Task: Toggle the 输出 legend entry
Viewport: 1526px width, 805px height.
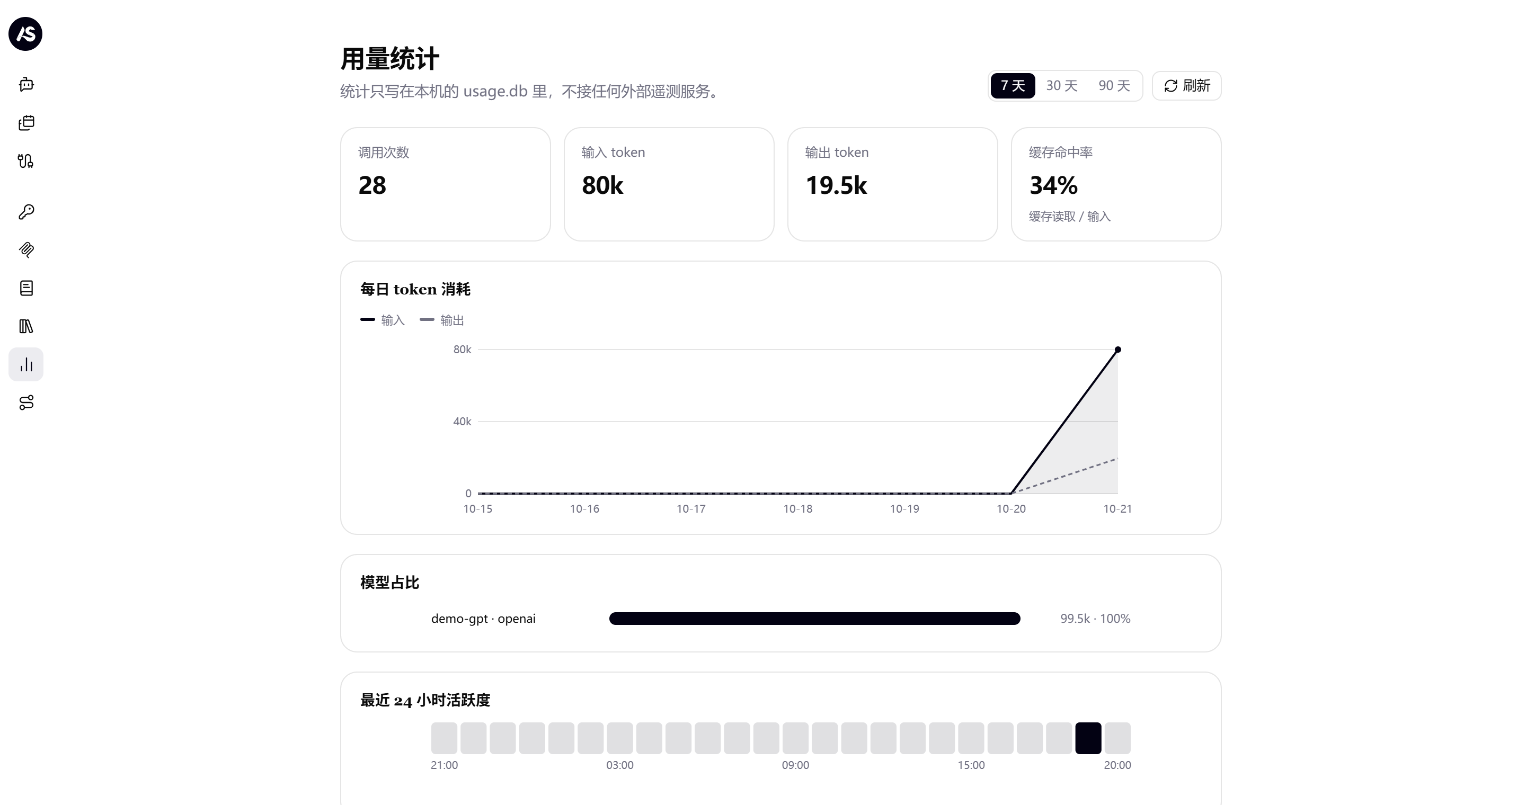Action: pyautogui.click(x=442, y=320)
